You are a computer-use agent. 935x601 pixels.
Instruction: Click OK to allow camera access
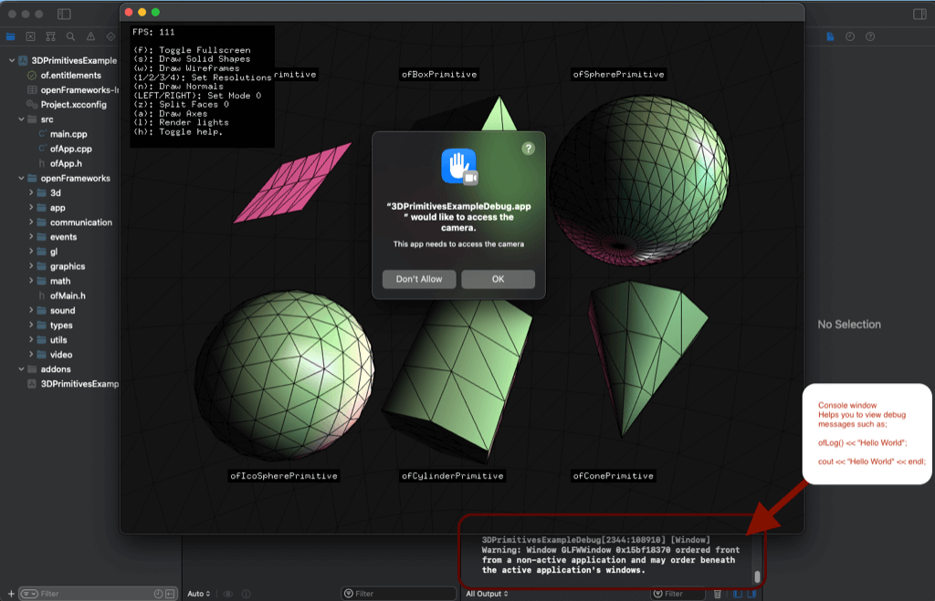point(498,279)
